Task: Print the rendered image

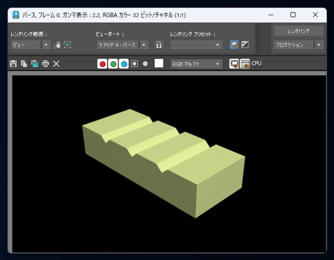Action: [x=45, y=63]
